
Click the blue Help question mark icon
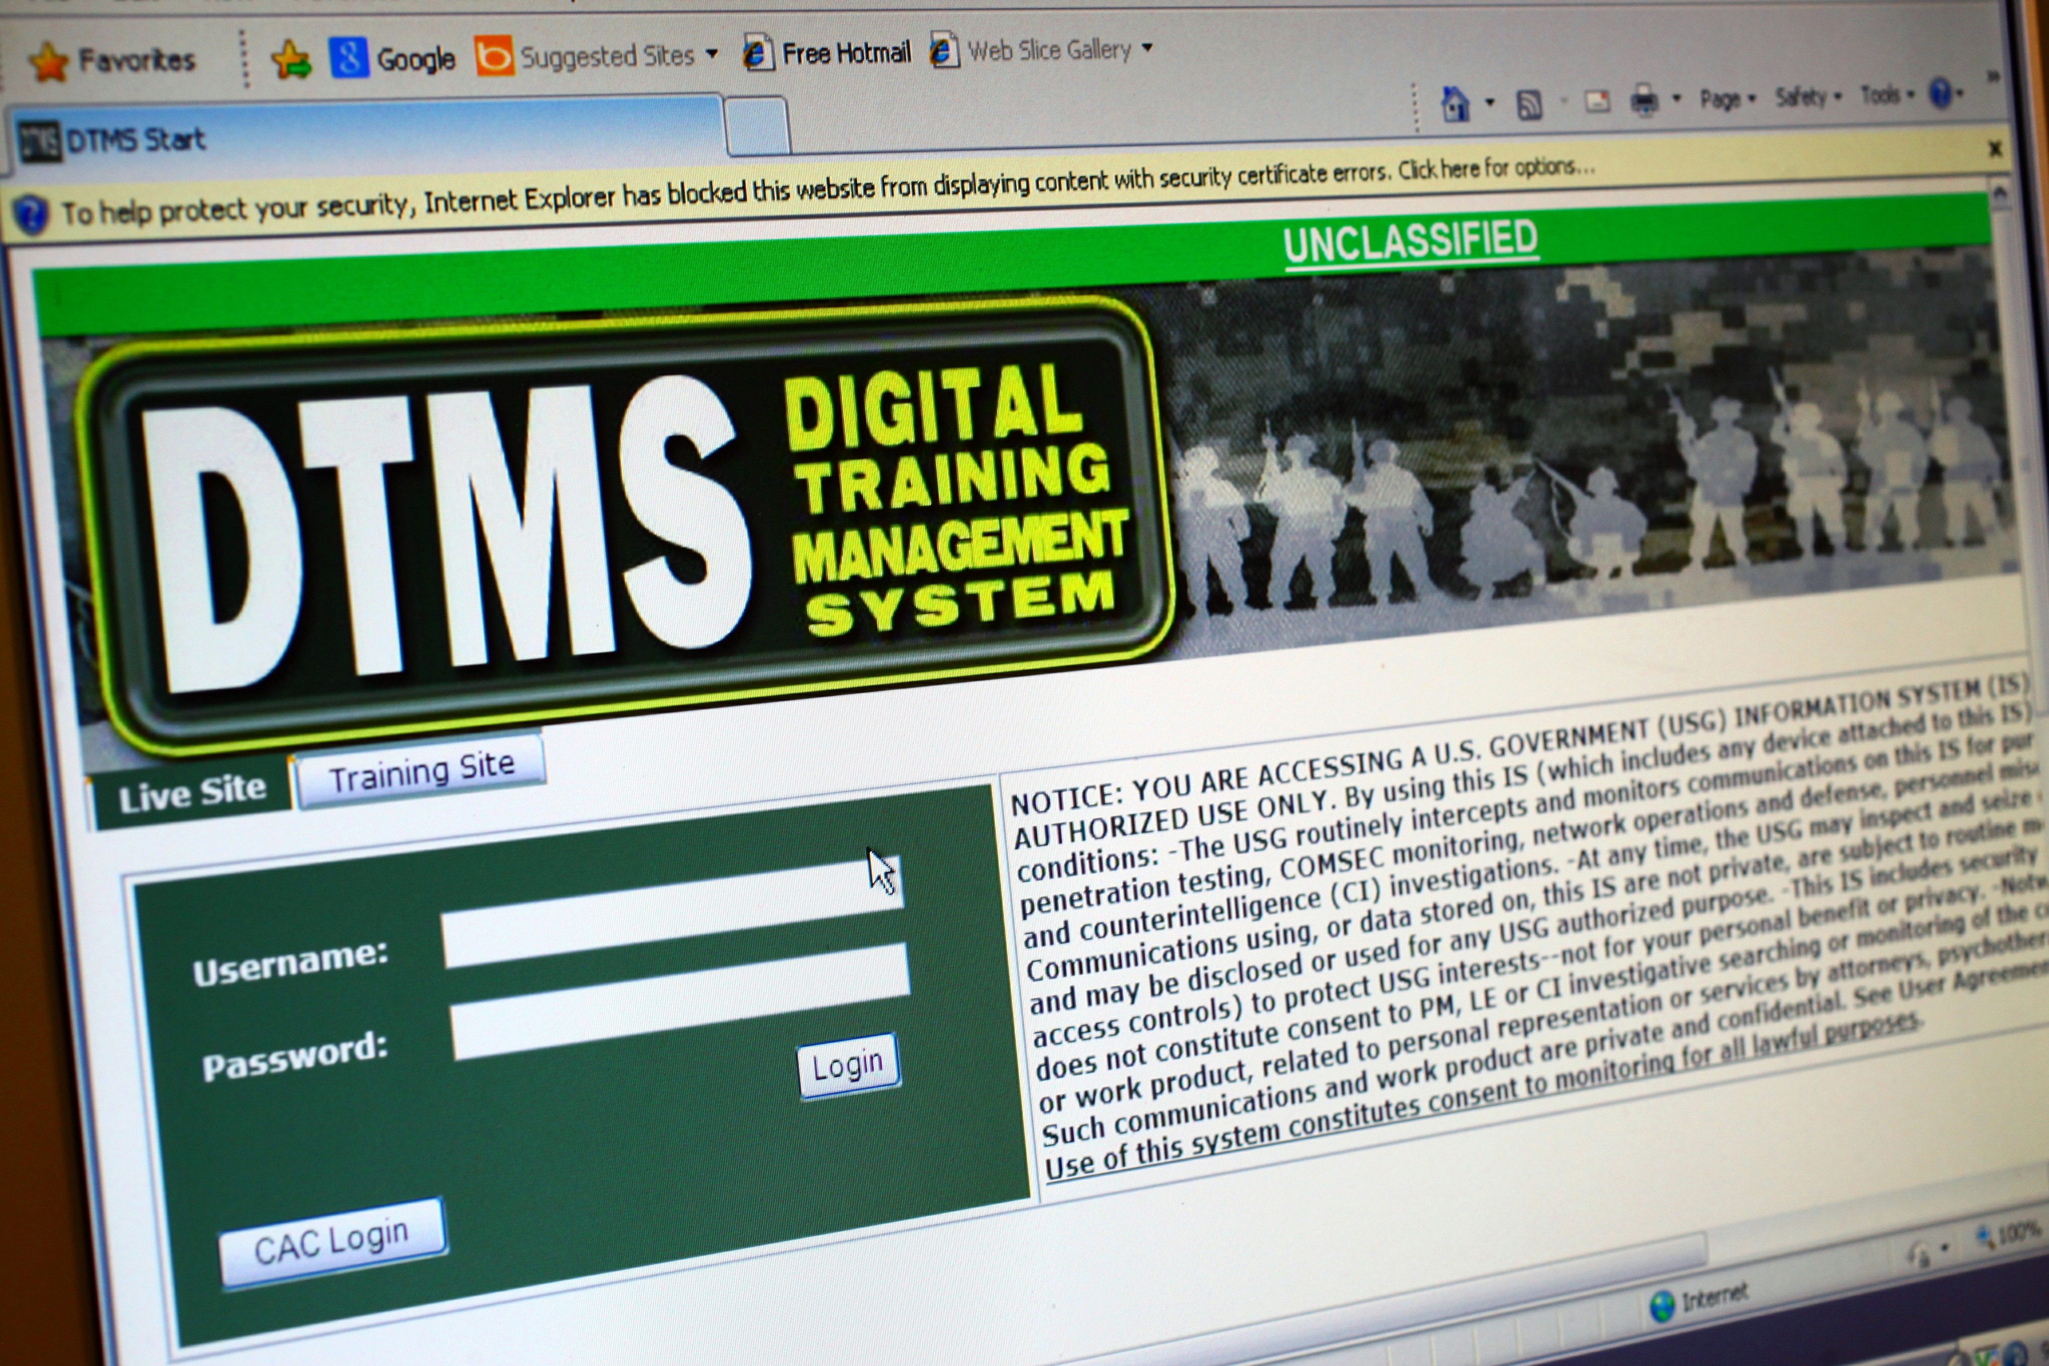(1940, 93)
